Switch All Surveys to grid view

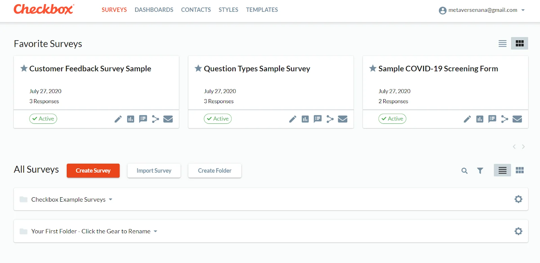[x=519, y=170]
